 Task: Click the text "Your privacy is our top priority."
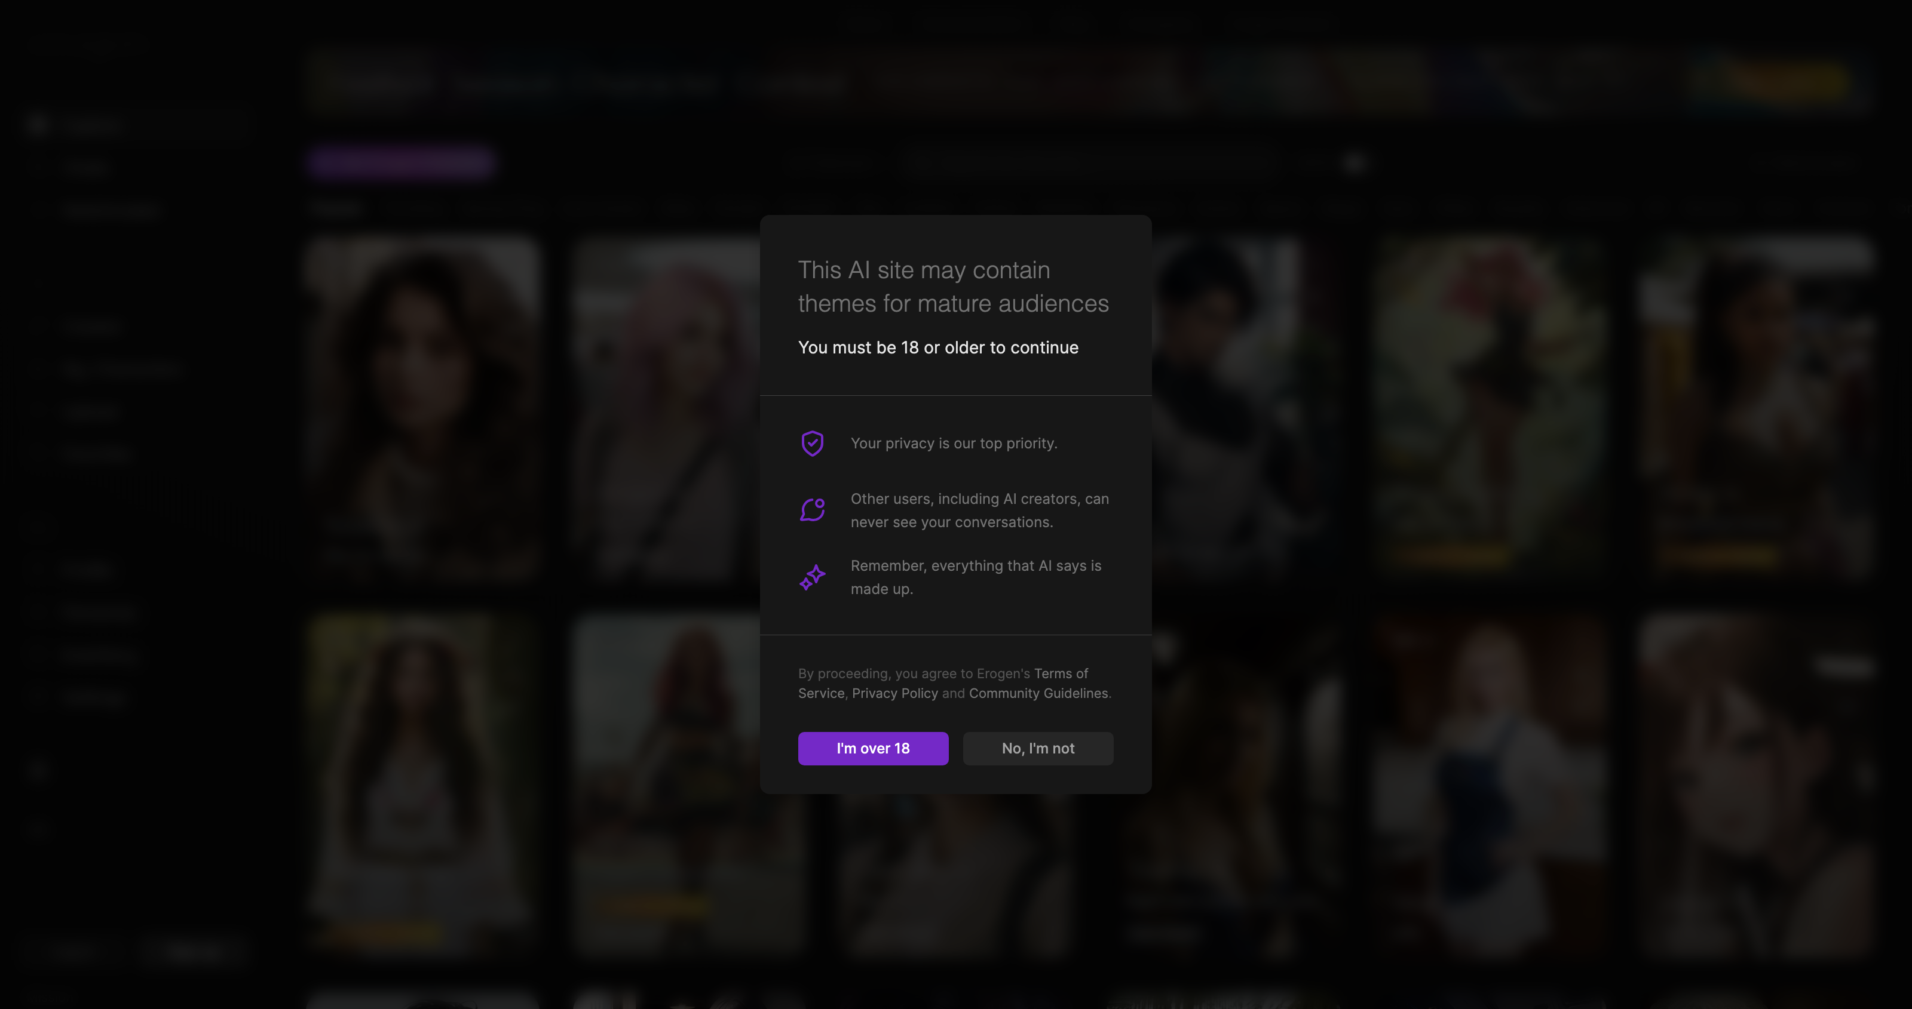(x=954, y=443)
